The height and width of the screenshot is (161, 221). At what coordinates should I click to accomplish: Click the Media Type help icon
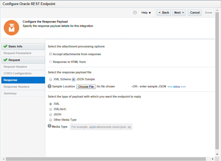coord(50,126)
